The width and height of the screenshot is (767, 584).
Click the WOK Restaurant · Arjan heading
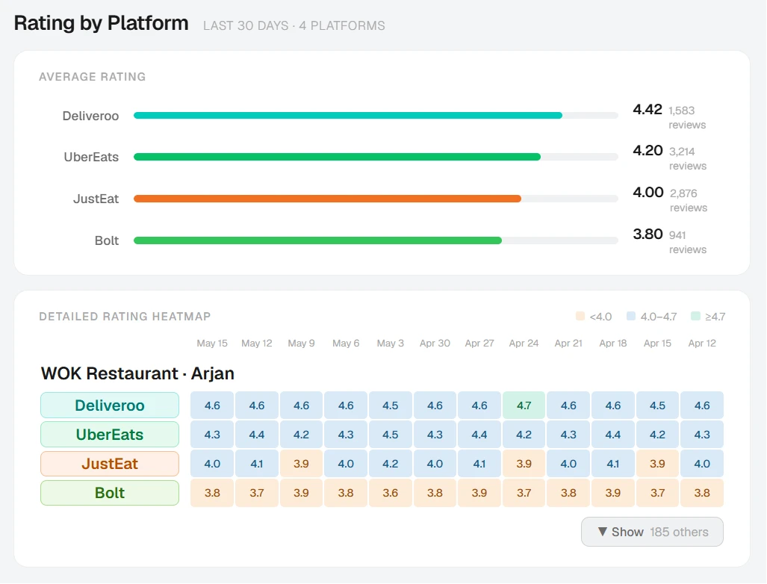[137, 373]
